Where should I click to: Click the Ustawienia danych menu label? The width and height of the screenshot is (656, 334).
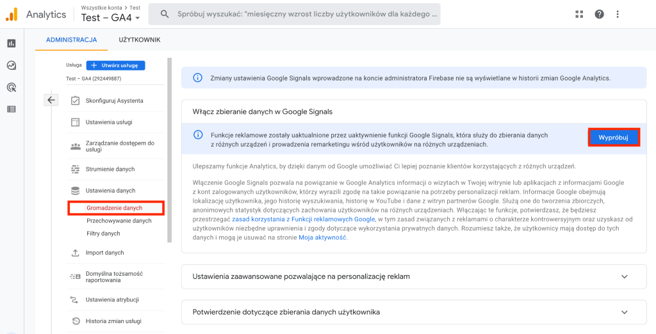[x=110, y=191]
